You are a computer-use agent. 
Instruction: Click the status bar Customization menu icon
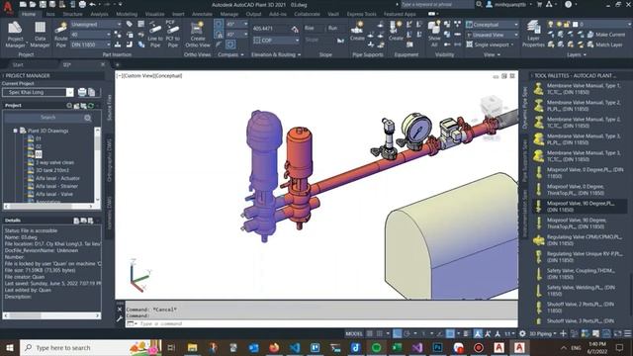coord(628,334)
